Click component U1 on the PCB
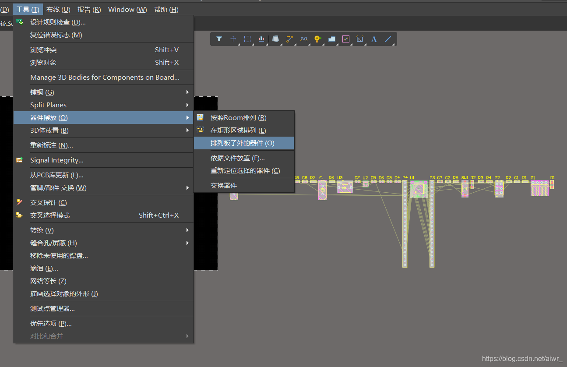This screenshot has width=567, height=367. coord(419,189)
